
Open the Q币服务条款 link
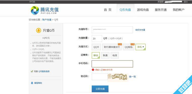44,72
